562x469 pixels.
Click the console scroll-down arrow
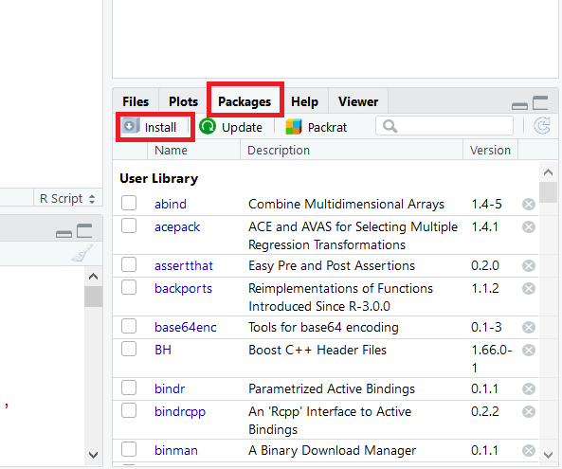coord(93,455)
